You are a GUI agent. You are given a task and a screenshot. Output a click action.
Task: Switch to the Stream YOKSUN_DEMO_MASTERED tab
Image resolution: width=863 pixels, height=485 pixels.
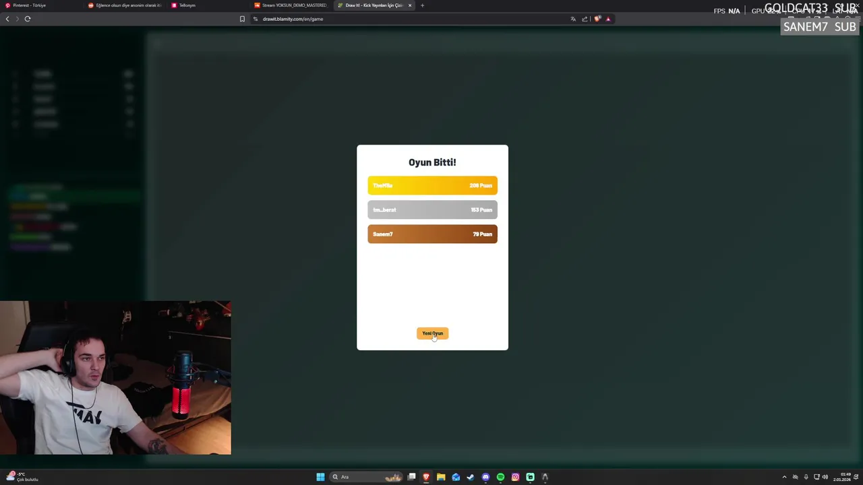tap(291, 5)
